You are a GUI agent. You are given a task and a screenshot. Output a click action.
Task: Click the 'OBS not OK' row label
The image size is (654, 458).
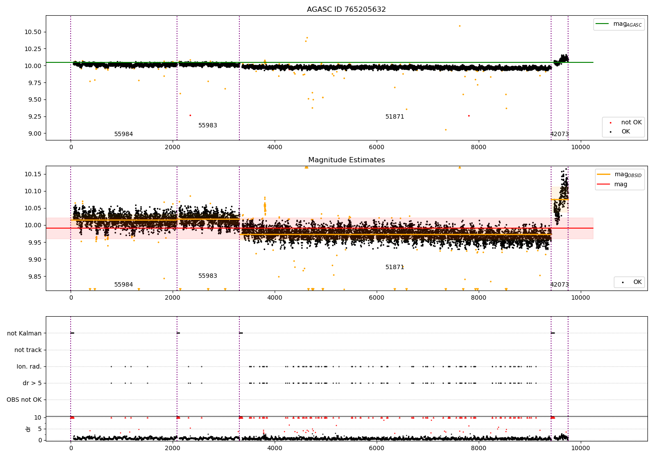click(24, 400)
